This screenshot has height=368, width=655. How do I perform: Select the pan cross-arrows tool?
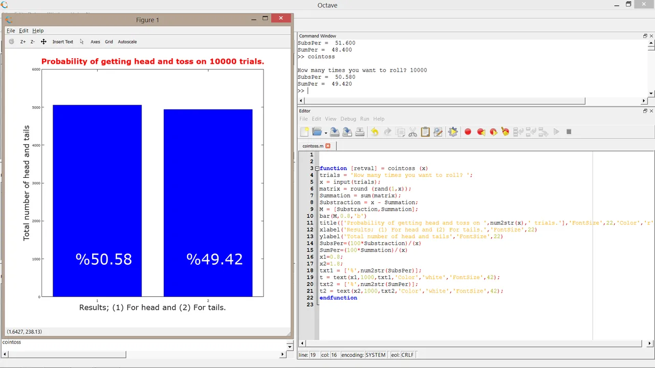tap(43, 42)
